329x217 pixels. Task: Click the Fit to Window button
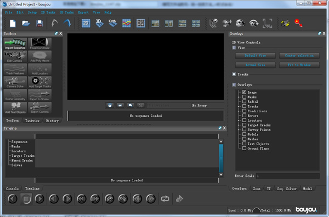click(x=299, y=65)
